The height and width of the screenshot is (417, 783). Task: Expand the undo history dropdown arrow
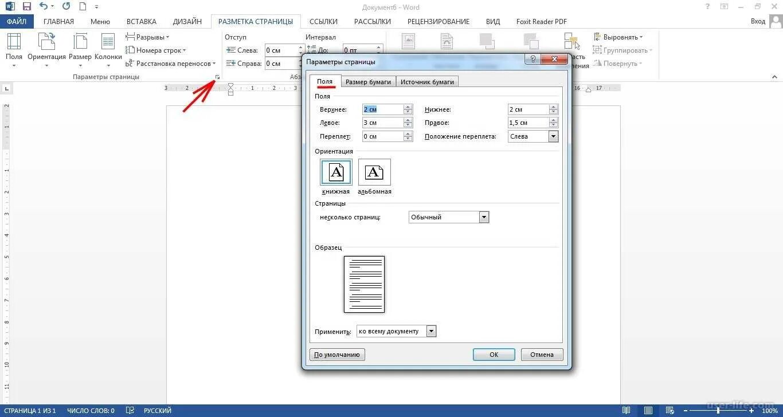pos(53,7)
